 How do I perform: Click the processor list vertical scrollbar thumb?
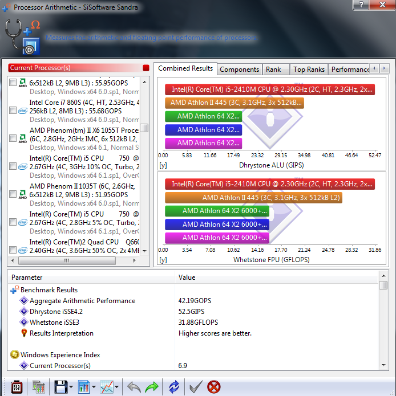144,128
